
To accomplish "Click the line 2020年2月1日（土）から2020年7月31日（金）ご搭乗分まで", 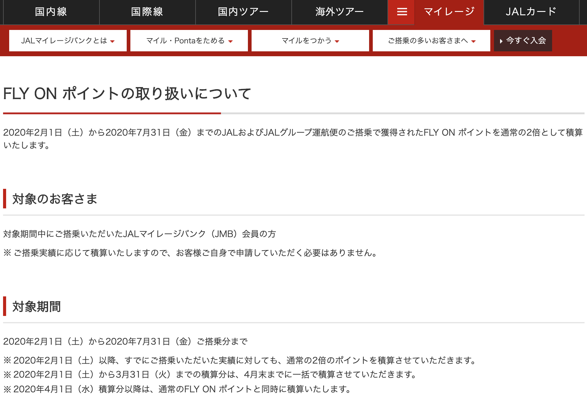I will pos(125,341).
